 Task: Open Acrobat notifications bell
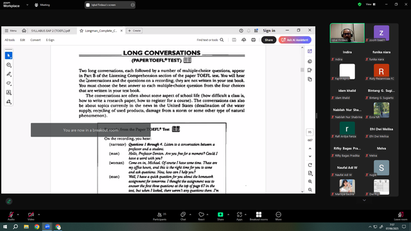(249, 31)
